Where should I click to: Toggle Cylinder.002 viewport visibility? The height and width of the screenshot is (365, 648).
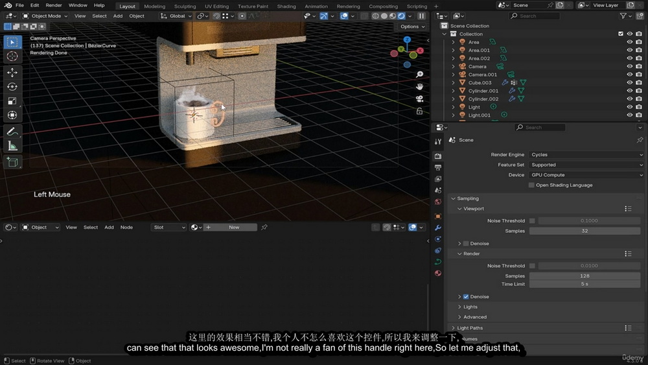(629, 99)
